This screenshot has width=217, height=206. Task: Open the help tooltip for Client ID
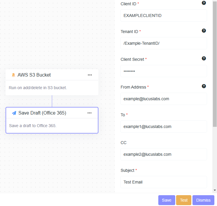(204, 3)
